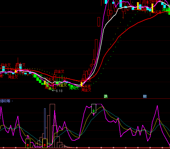Click the first yellow candle at top right

[x=138, y=6]
